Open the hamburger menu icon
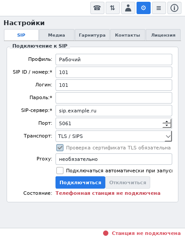 pos(159,8)
